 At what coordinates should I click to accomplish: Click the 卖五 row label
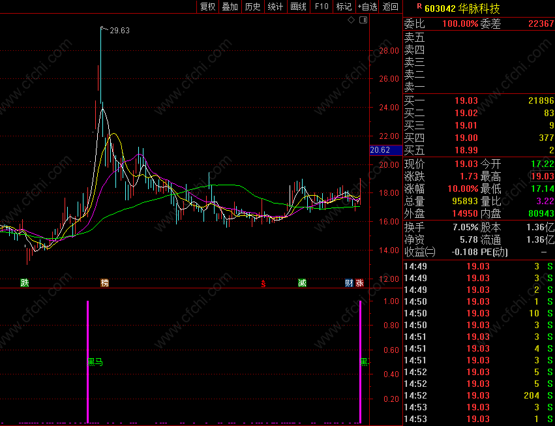coord(415,37)
